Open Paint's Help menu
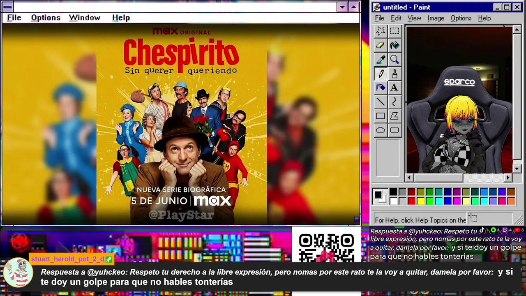This screenshot has width=526, height=296. (x=484, y=18)
